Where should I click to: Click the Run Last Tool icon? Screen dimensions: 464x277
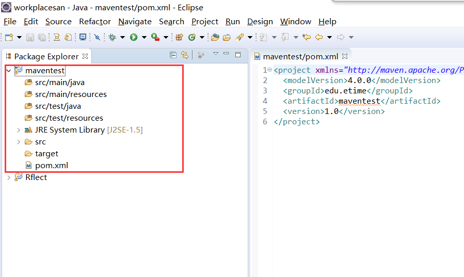click(155, 37)
